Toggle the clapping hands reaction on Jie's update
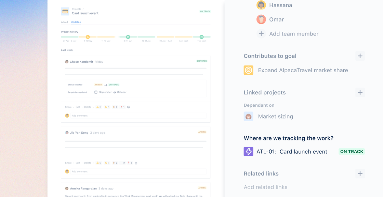 (107, 163)
